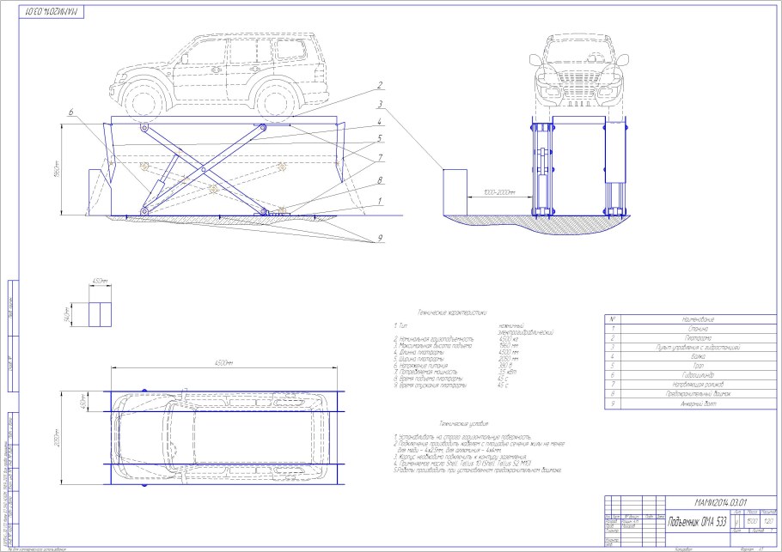This screenshot has height=552, width=782.
Task: Click the Технические характеристики heading
Action: [452, 314]
